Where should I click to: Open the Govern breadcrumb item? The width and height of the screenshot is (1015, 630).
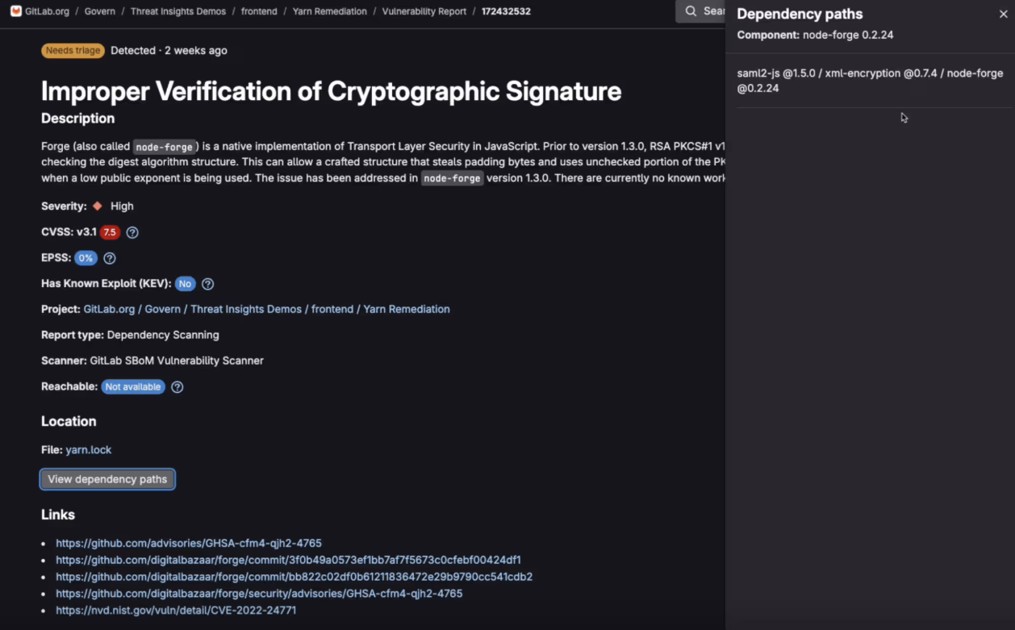pos(101,11)
